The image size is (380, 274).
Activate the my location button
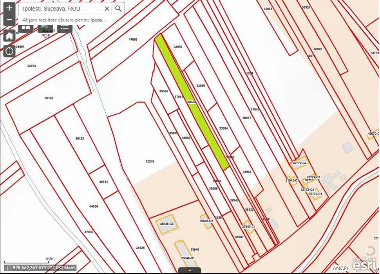point(9,51)
